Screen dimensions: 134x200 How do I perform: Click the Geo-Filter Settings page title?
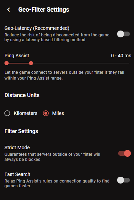click(44, 10)
